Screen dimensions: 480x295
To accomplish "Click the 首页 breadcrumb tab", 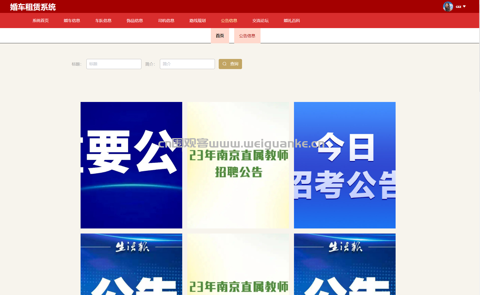I will tap(220, 36).
